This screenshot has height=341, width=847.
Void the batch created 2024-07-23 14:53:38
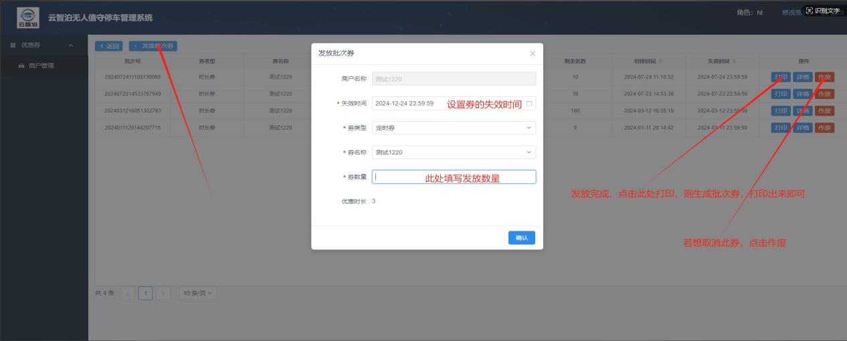click(x=824, y=94)
